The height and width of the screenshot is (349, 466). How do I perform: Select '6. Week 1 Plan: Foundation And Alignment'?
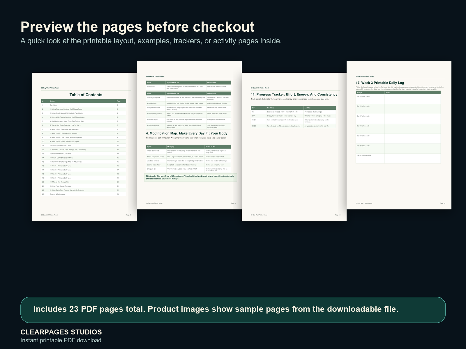click(84, 129)
